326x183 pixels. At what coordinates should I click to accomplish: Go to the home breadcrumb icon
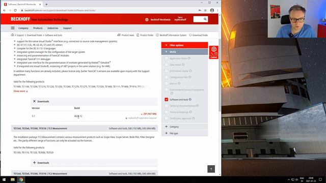(12, 35)
